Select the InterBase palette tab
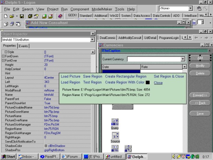Viewport: 213px width, 160px height. [190, 16]
